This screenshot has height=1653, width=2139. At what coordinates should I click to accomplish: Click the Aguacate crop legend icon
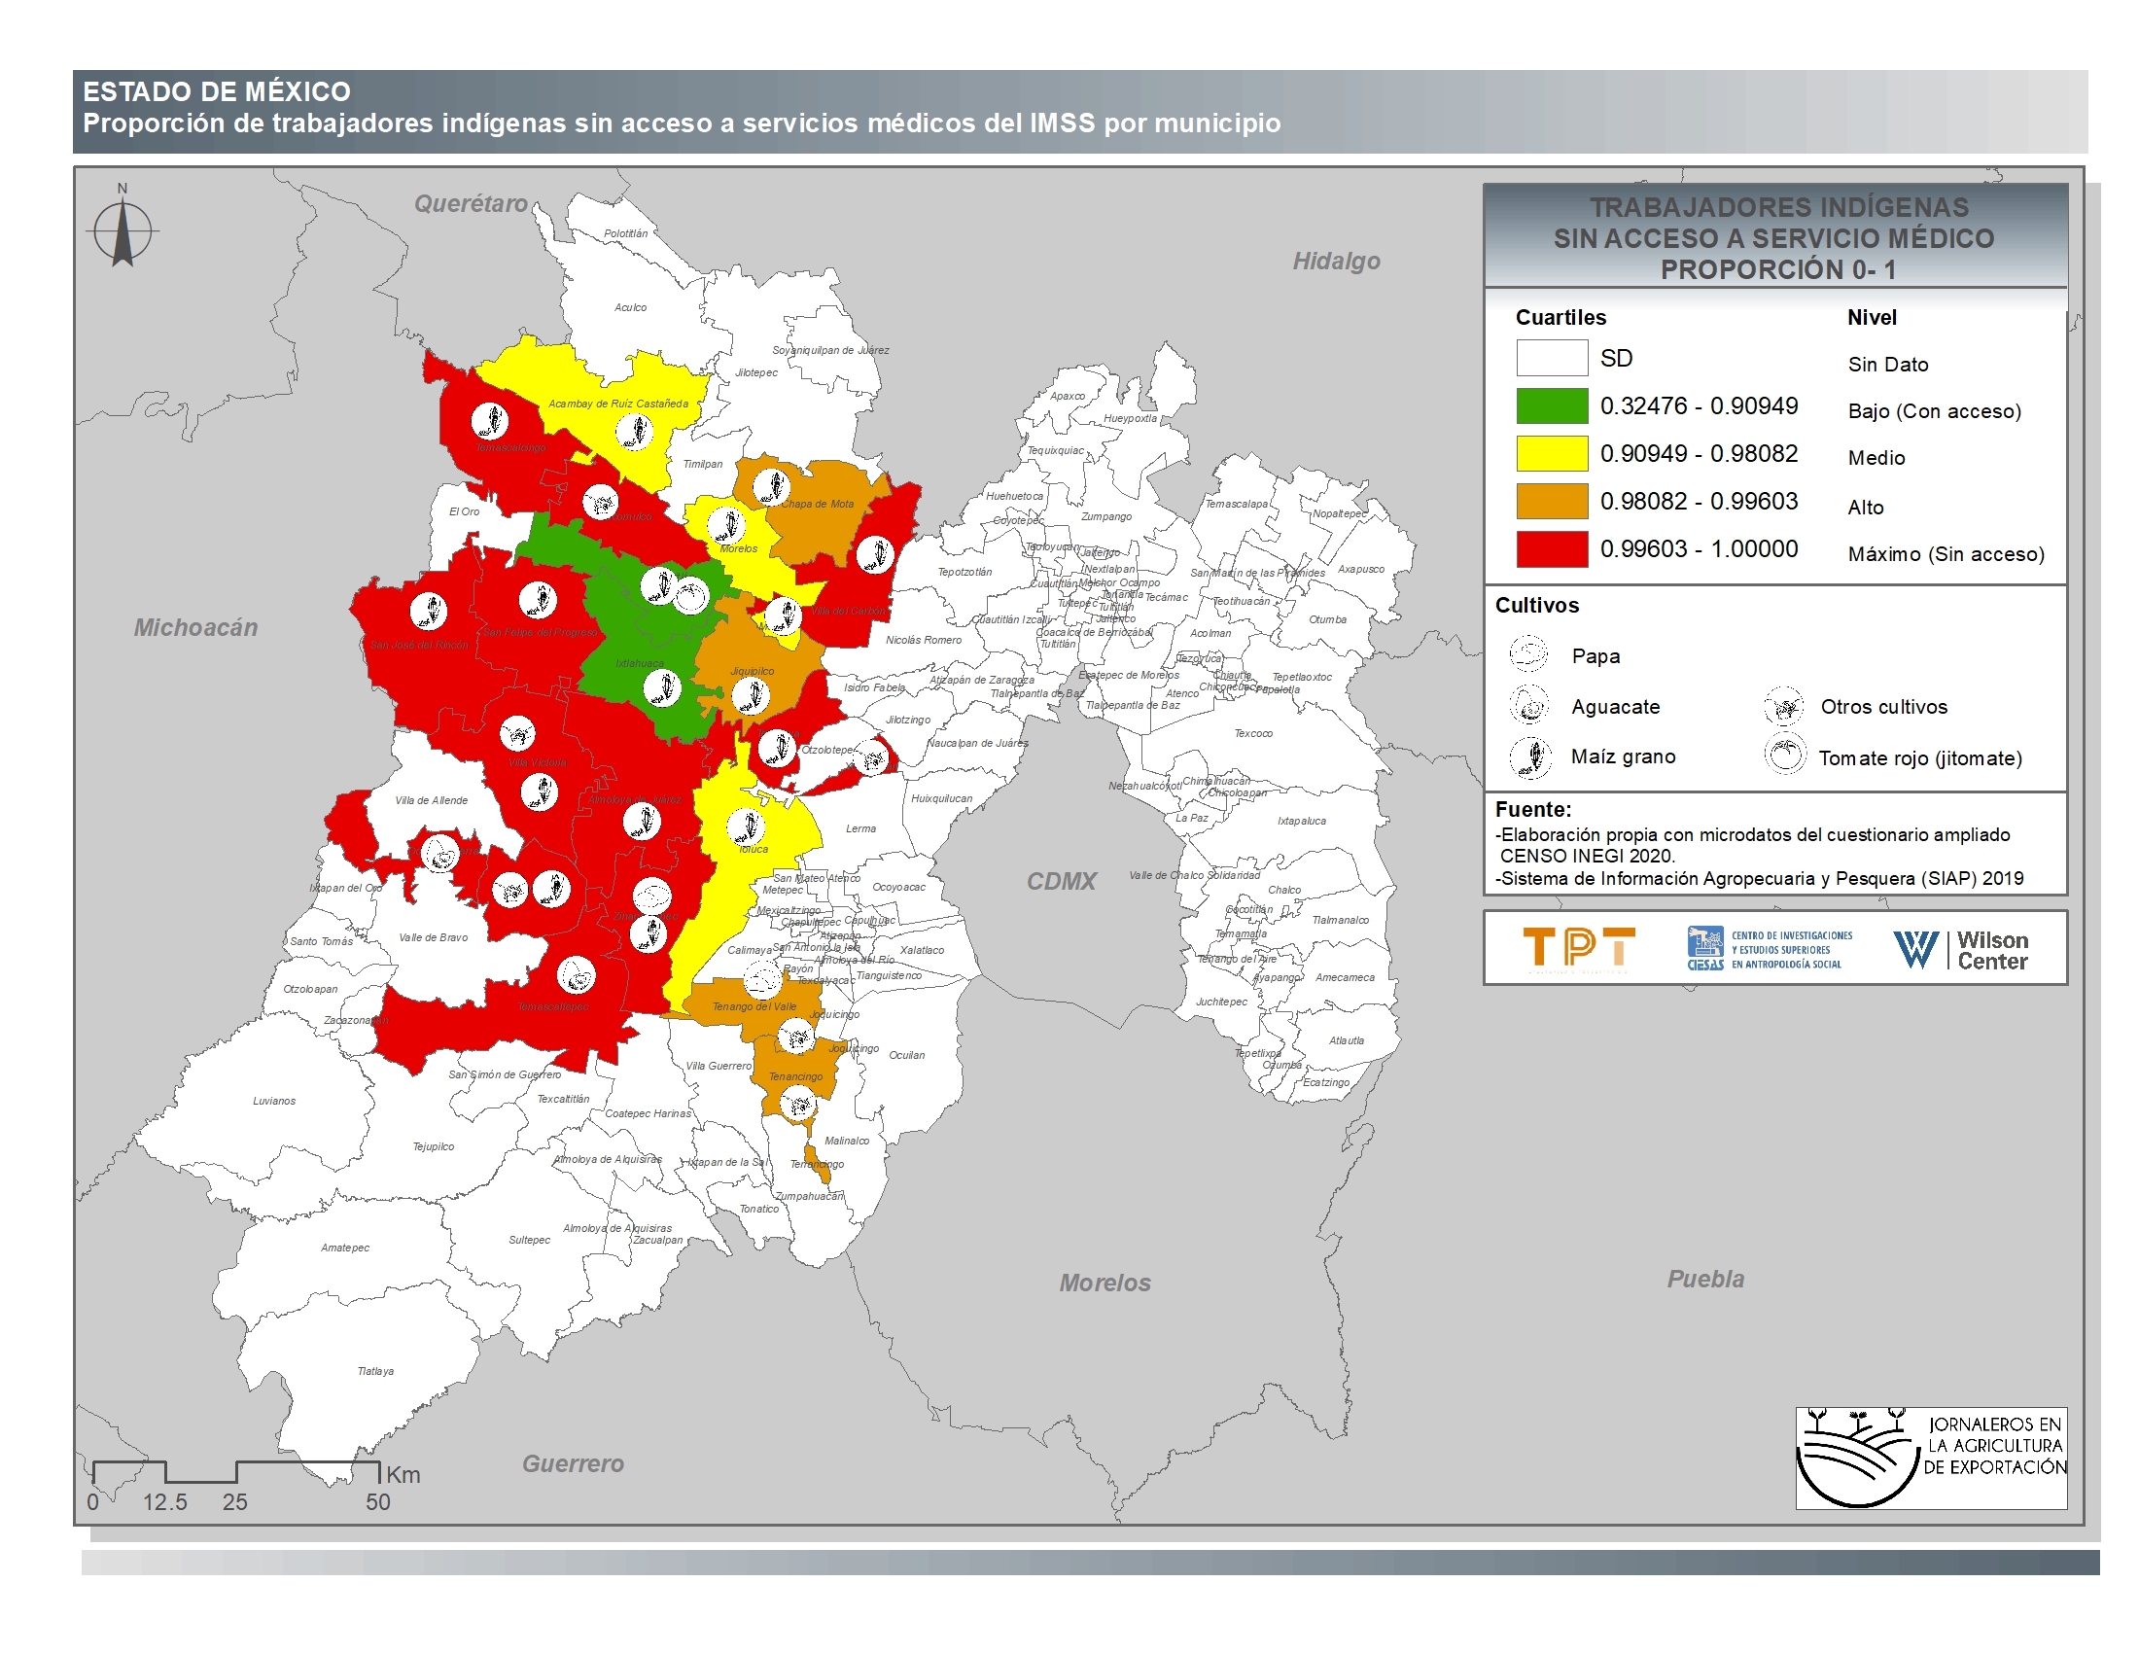click(1528, 705)
